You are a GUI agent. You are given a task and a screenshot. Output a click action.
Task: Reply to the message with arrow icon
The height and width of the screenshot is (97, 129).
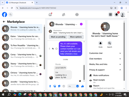53,49
